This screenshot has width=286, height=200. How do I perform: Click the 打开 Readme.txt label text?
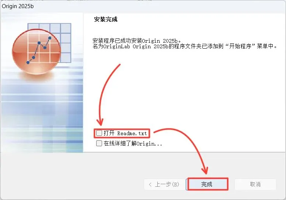[x=125, y=133]
